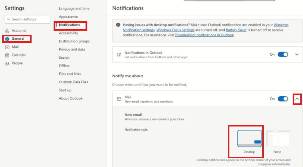Click the People icon in sidebar
Screen dimensions: 303x167
tap(7, 64)
